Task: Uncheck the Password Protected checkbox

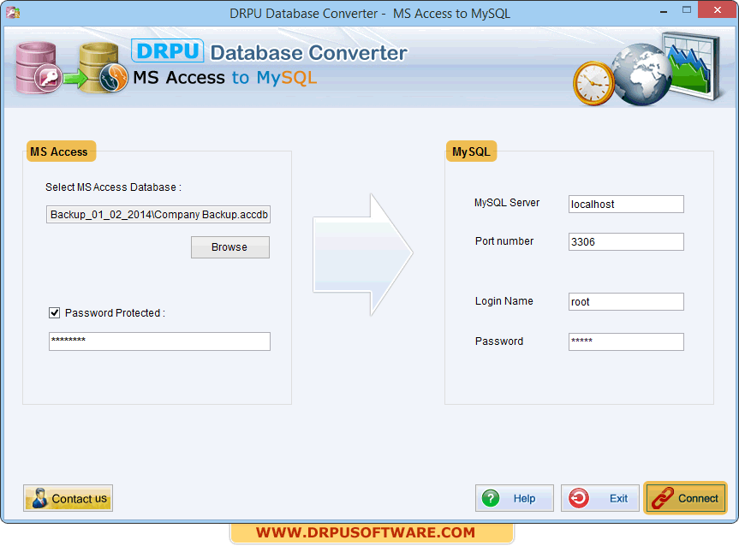Action: [x=55, y=313]
